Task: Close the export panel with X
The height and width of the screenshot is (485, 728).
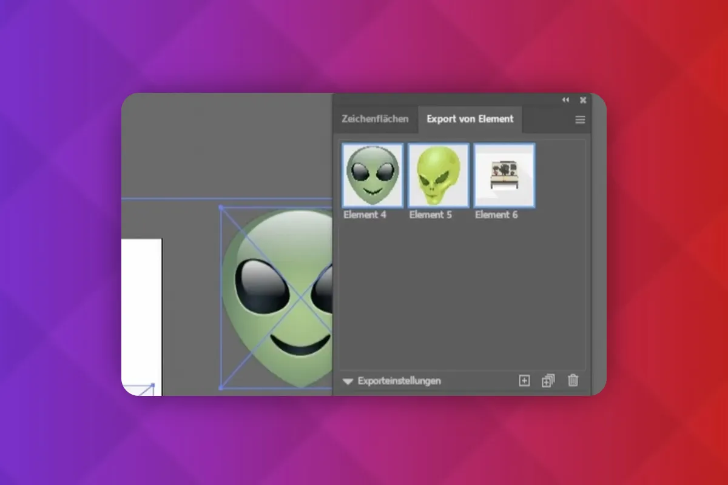Action: [583, 99]
